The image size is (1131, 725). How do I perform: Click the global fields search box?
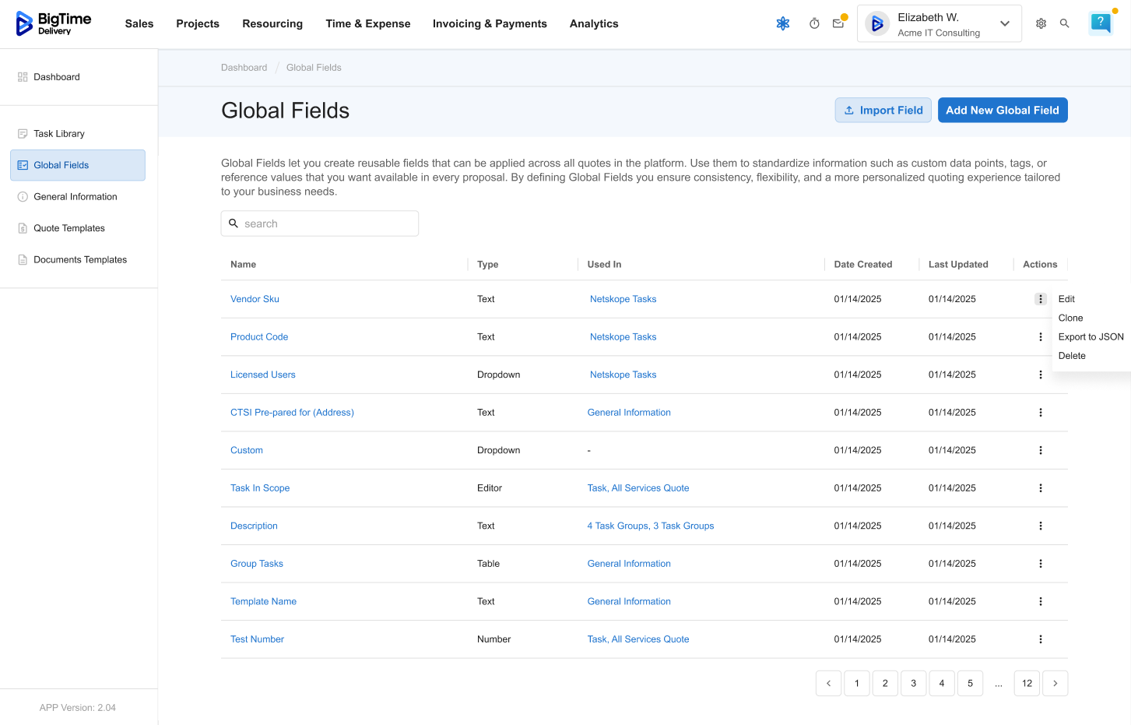coord(320,223)
